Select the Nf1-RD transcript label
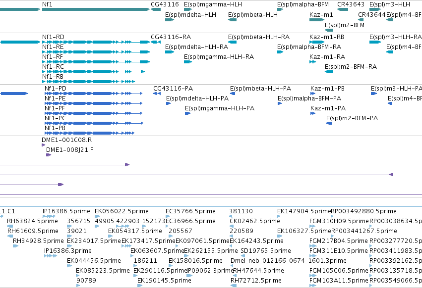422x288 pixels. click(53, 37)
